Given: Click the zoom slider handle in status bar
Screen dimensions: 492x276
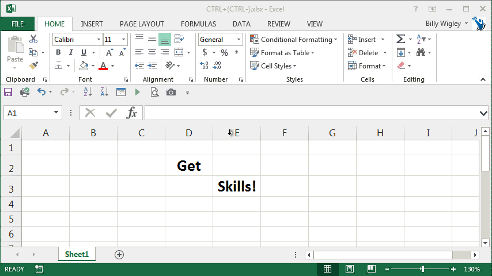Looking at the screenshot, I should (x=423, y=269).
